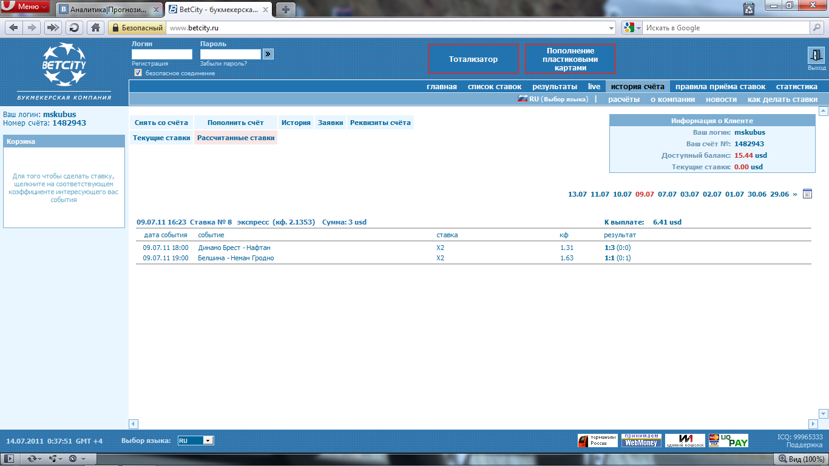Click the LiqPAY payment logo
Screen dimensions: 829x466
coord(729,441)
